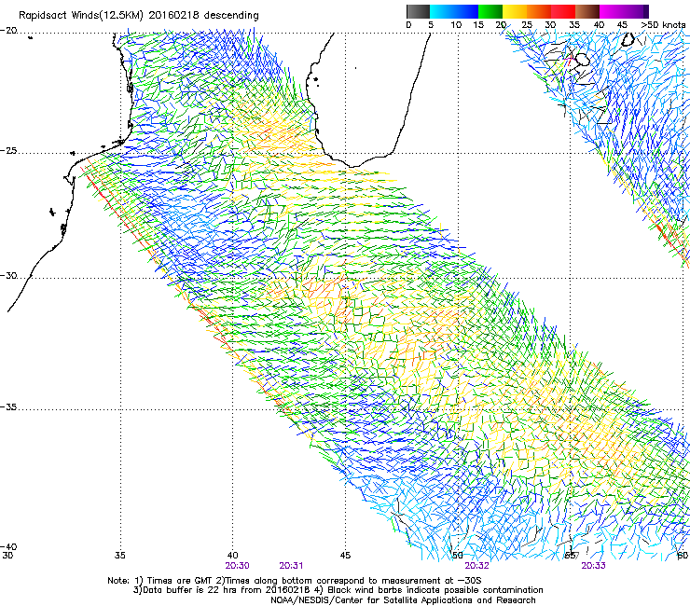Click the gray 0-5 knots legend segment

click(x=418, y=11)
